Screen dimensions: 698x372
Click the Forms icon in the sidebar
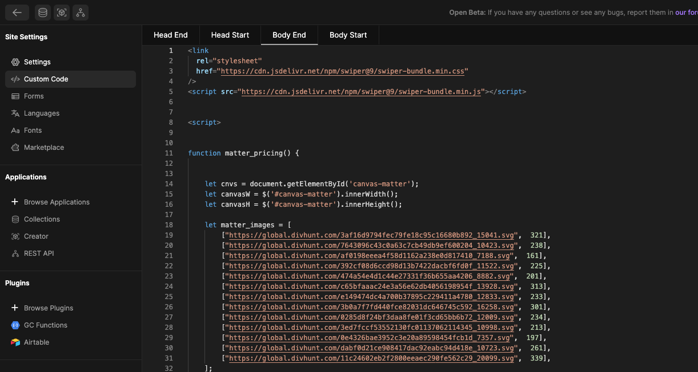15,96
